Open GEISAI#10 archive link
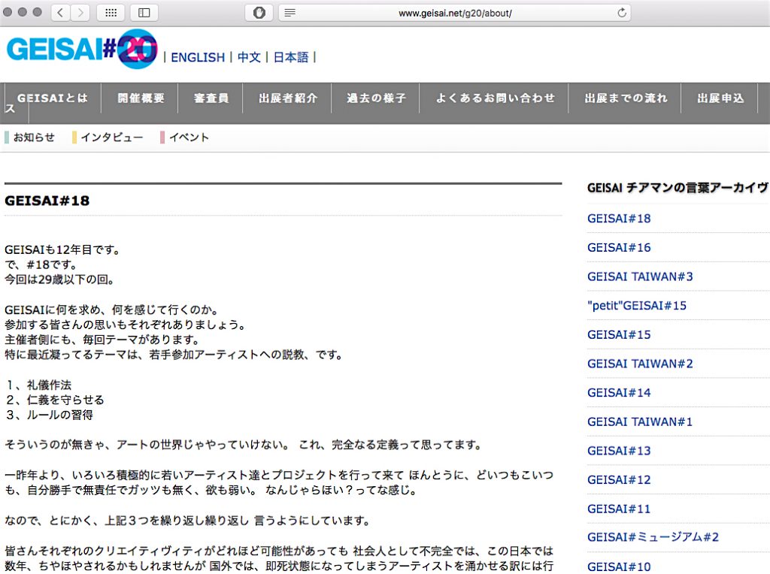 coord(619,566)
